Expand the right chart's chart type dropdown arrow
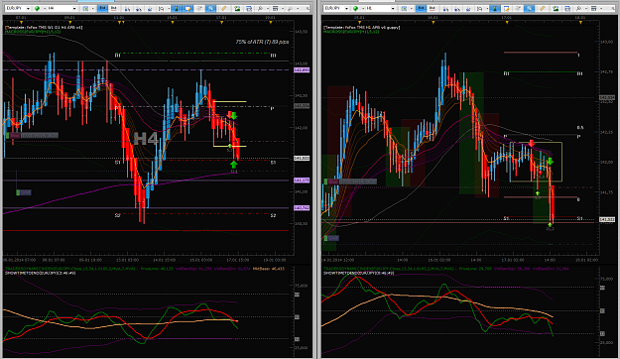Screen dimensions: 620x359 (x=412, y=8)
